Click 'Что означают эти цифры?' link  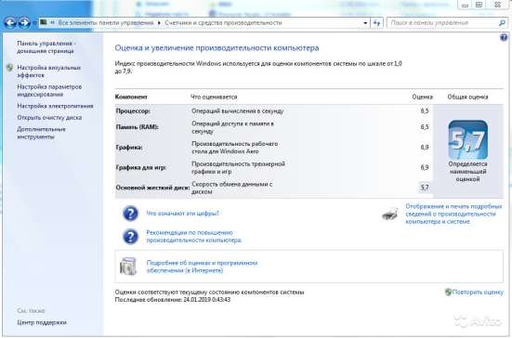(182, 214)
